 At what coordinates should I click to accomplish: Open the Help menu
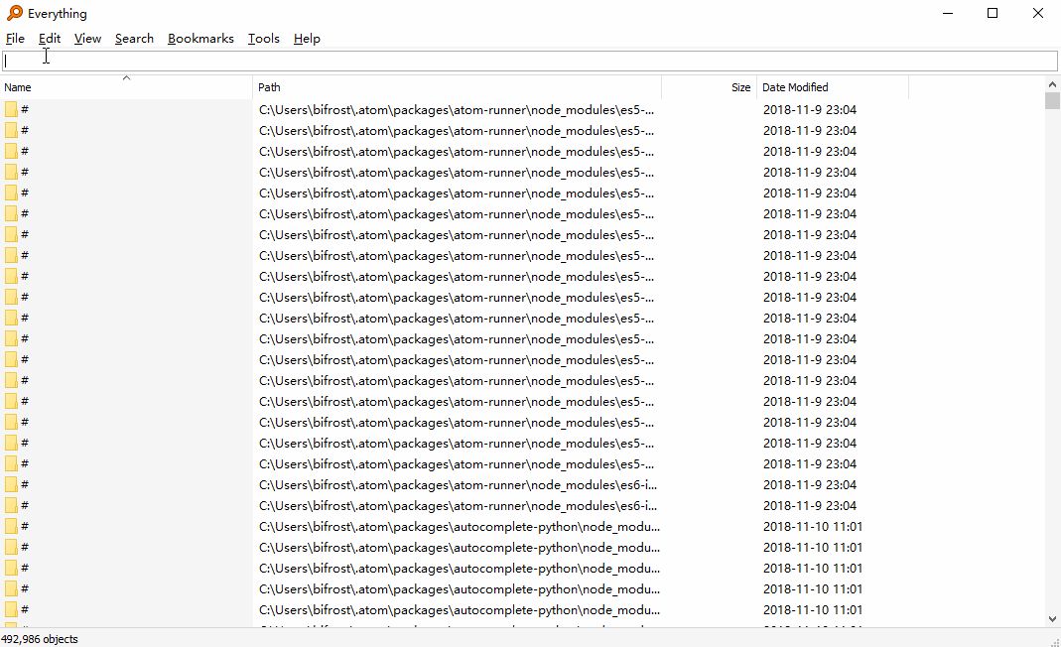pyautogui.click(x=307, y=39)
